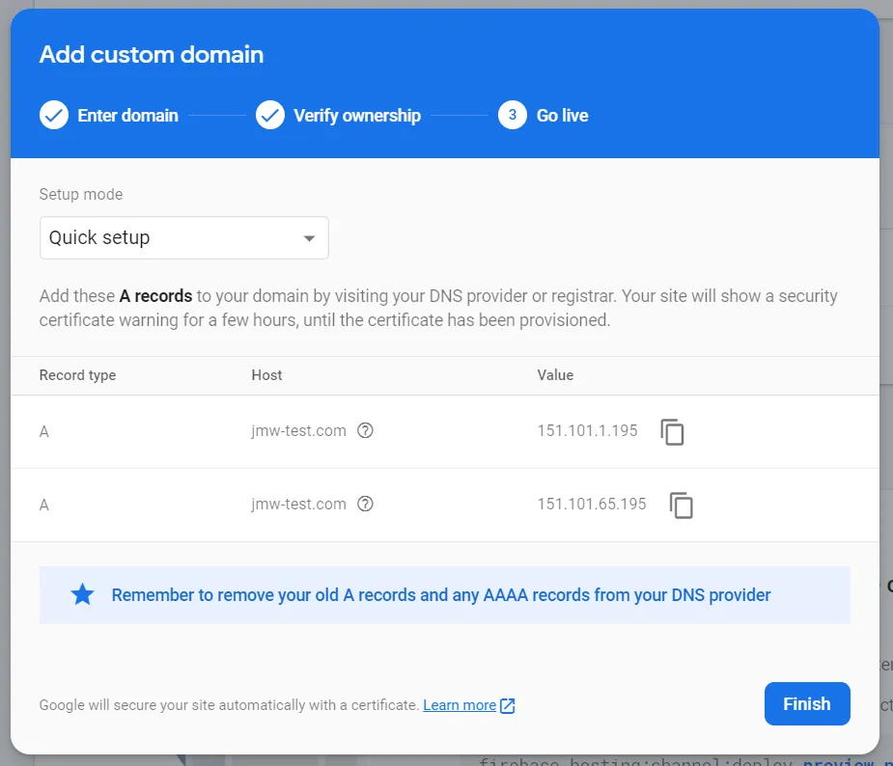
Task: Click the Finish button
Action: click(x=807, y=703)
